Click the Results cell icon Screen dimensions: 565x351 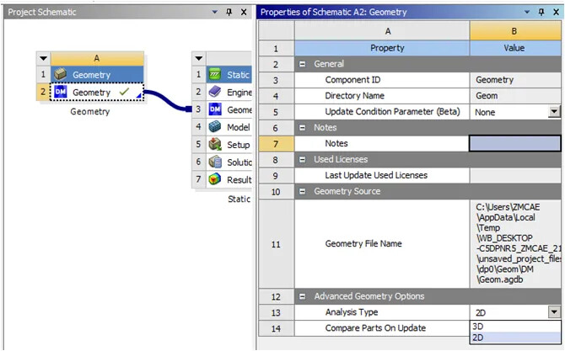point(215,179)
